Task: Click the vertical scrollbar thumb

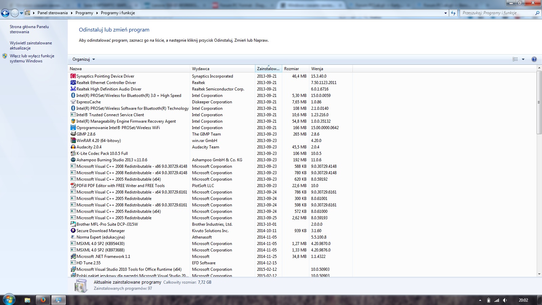Action: [x=539, y=103]
